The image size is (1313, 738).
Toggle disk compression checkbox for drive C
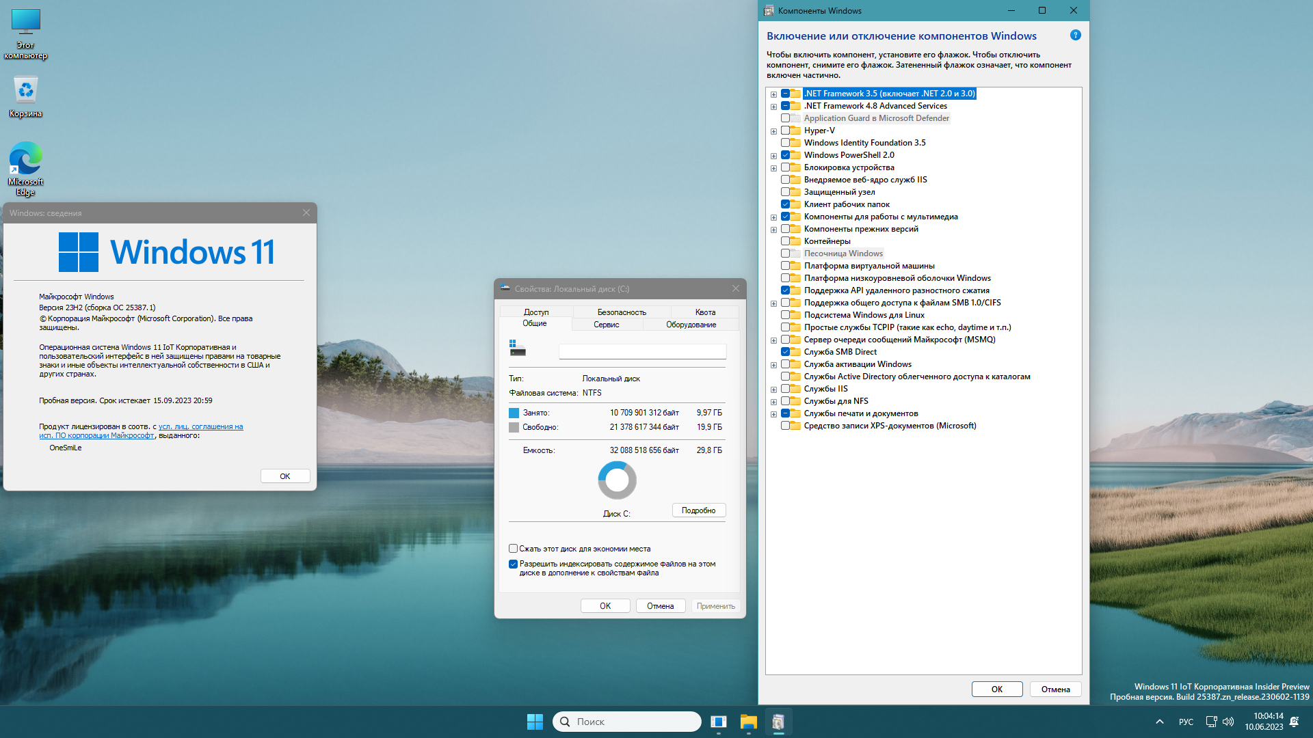point(513,549)
